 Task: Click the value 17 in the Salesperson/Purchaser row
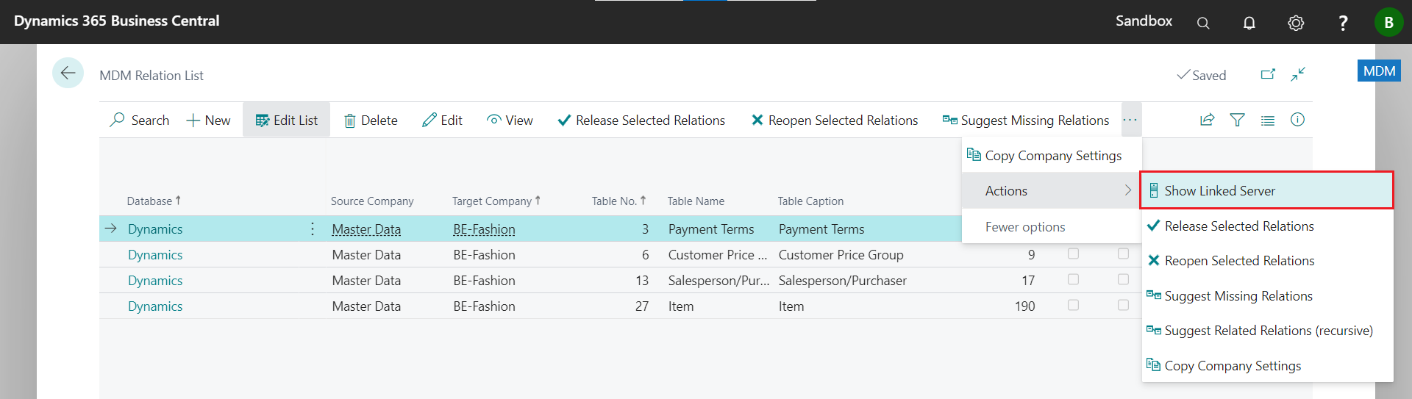coord(1028,281)
